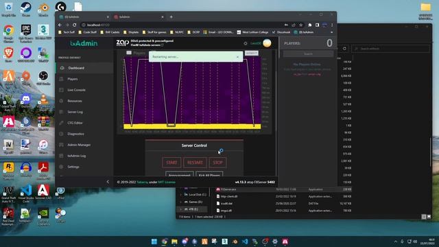Open the MIT License link in footer
Screen dimensions: 439x247
point(167,182)
